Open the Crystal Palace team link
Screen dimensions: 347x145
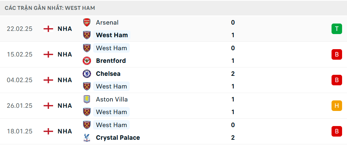(x=118, y=138)
